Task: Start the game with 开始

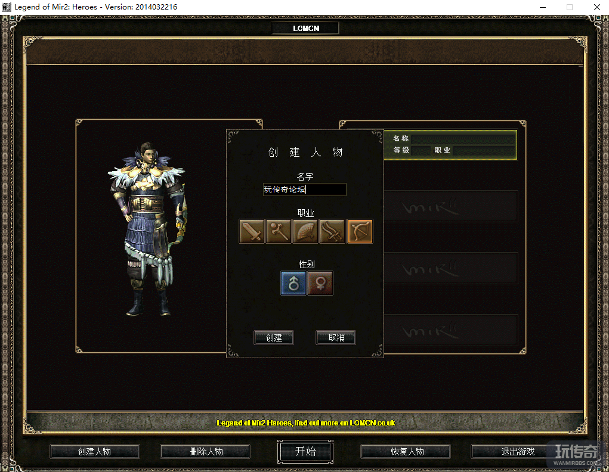Action: tap(305, 451)
